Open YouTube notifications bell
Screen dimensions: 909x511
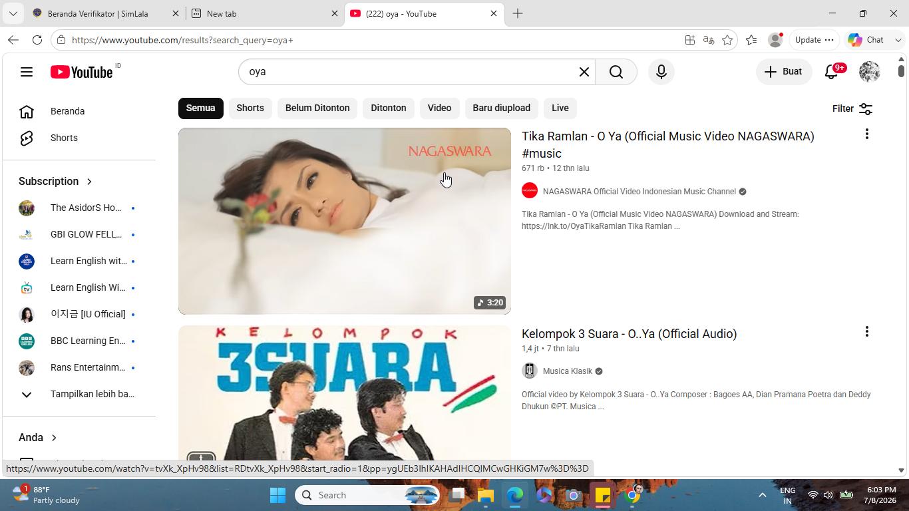[832, 72]
